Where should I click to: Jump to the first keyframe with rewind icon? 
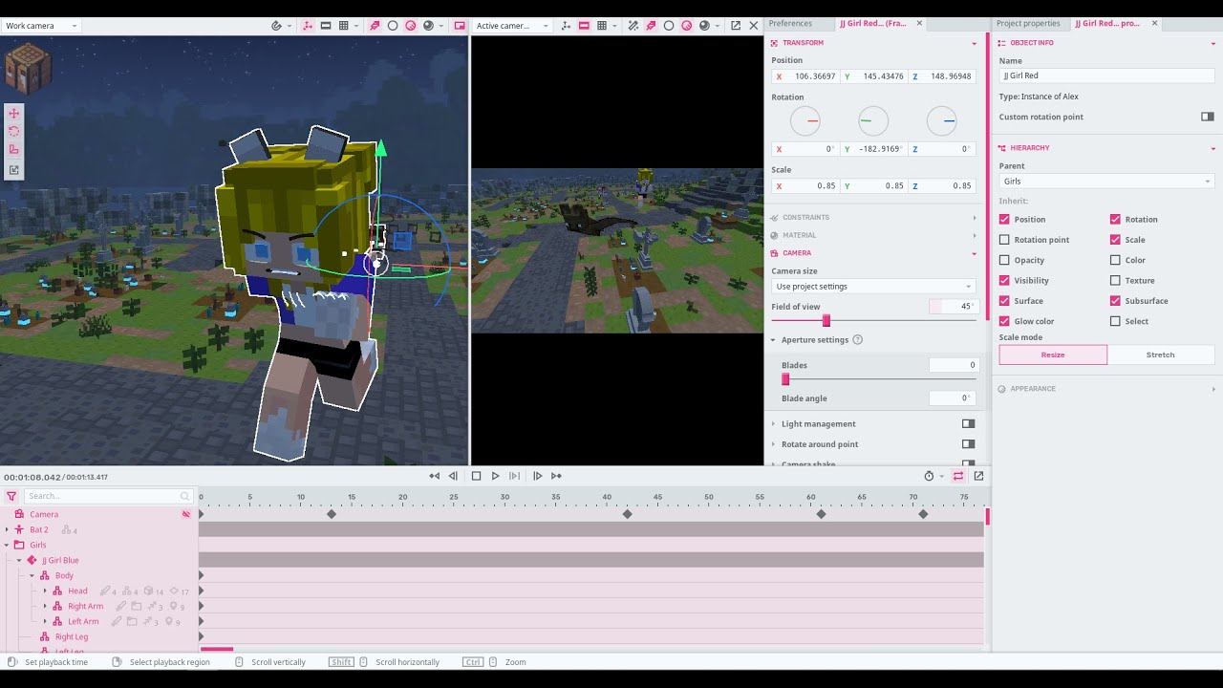(x=435, y=476)
